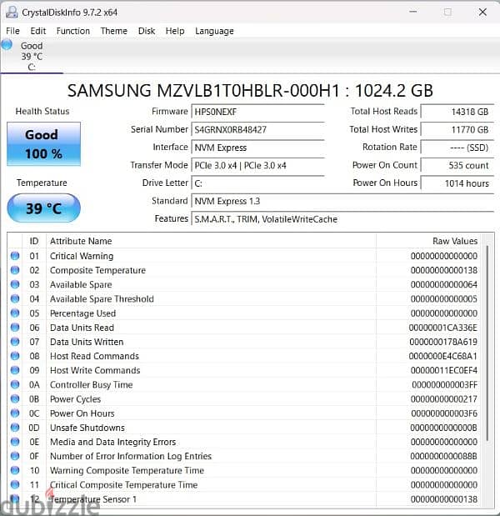Image resolution: width=500 pixels, height=516 pixels.
Task: Select the Temperature Sensor 1 attribute name
Action: point(93,499)
